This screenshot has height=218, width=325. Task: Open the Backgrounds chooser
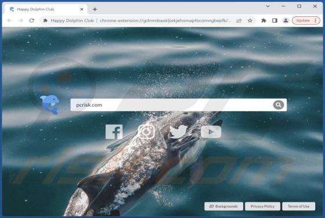click(223, 206)
